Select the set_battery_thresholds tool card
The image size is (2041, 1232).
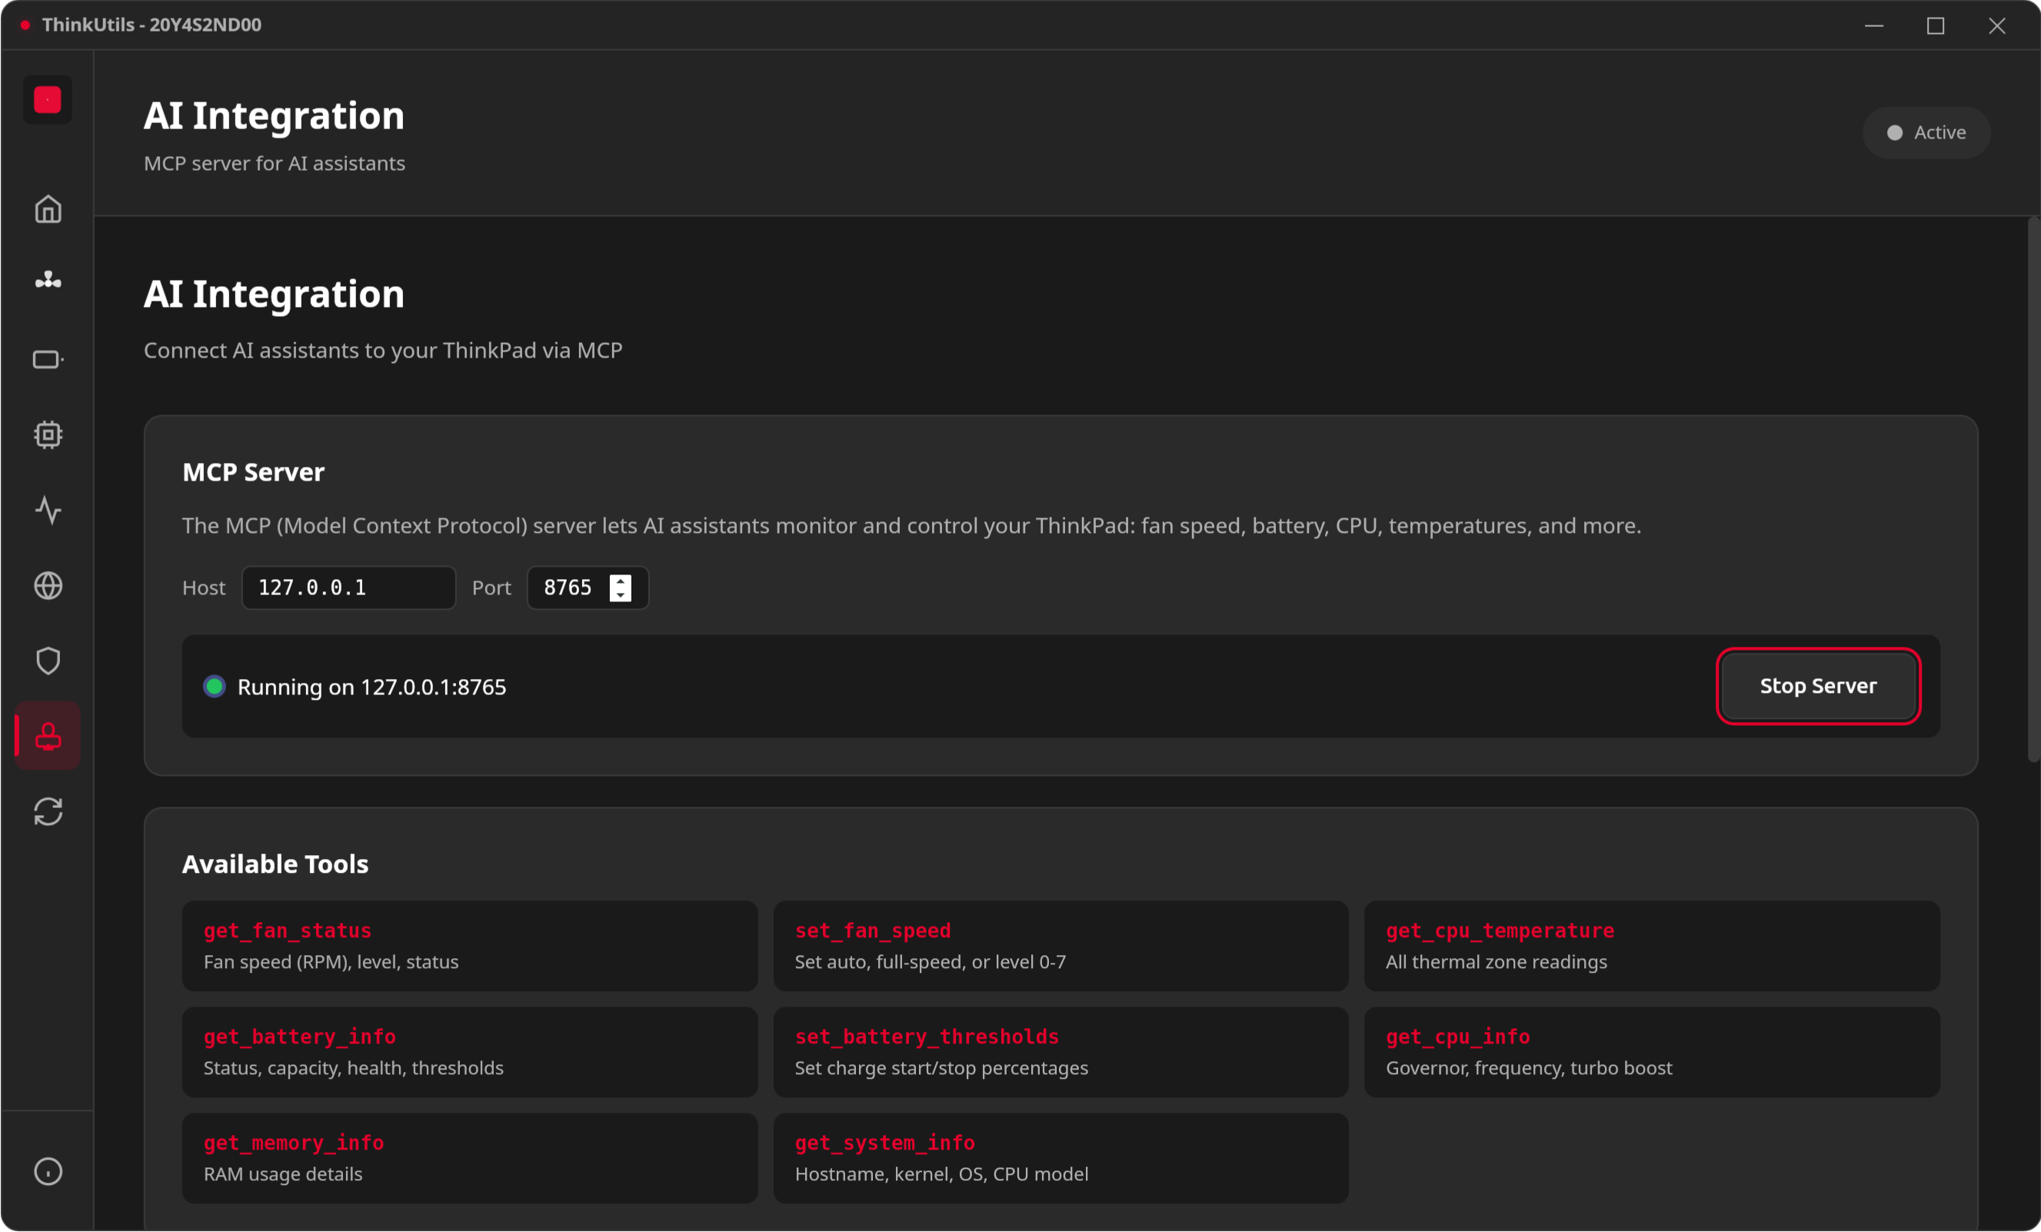(x=1060, y=1052)
